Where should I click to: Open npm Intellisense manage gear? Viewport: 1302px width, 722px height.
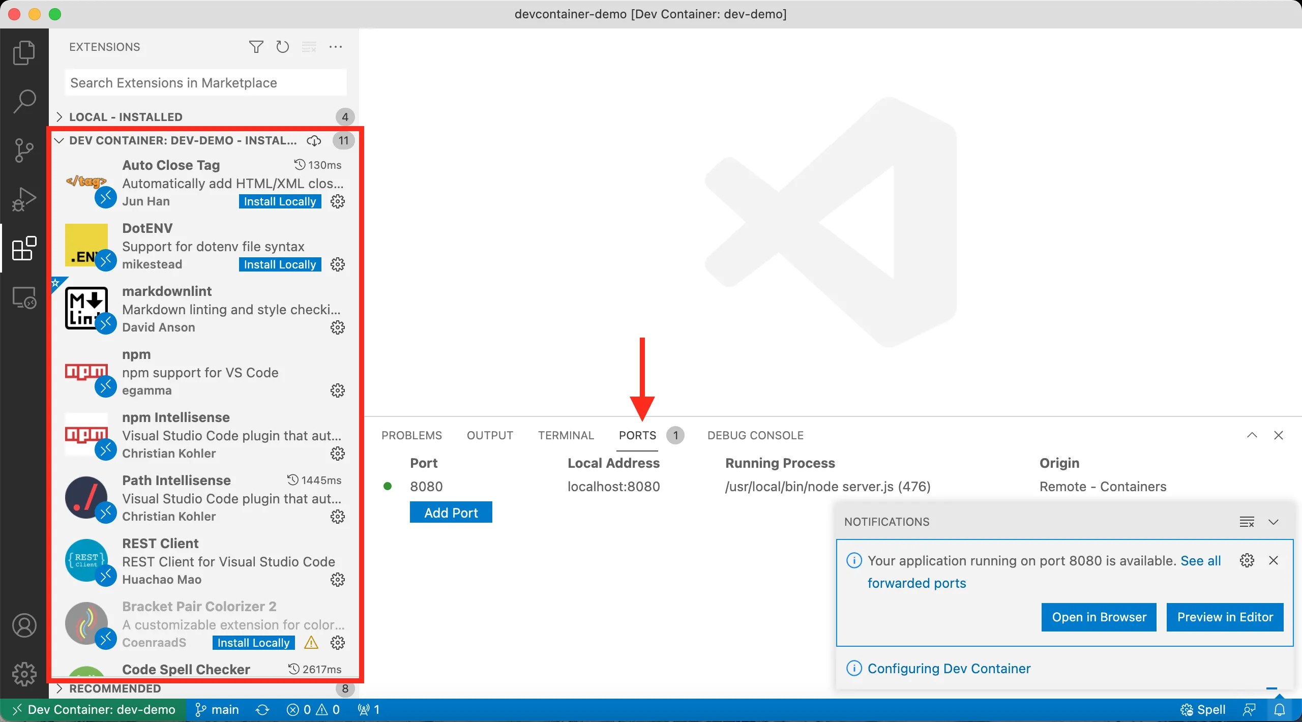338,454
